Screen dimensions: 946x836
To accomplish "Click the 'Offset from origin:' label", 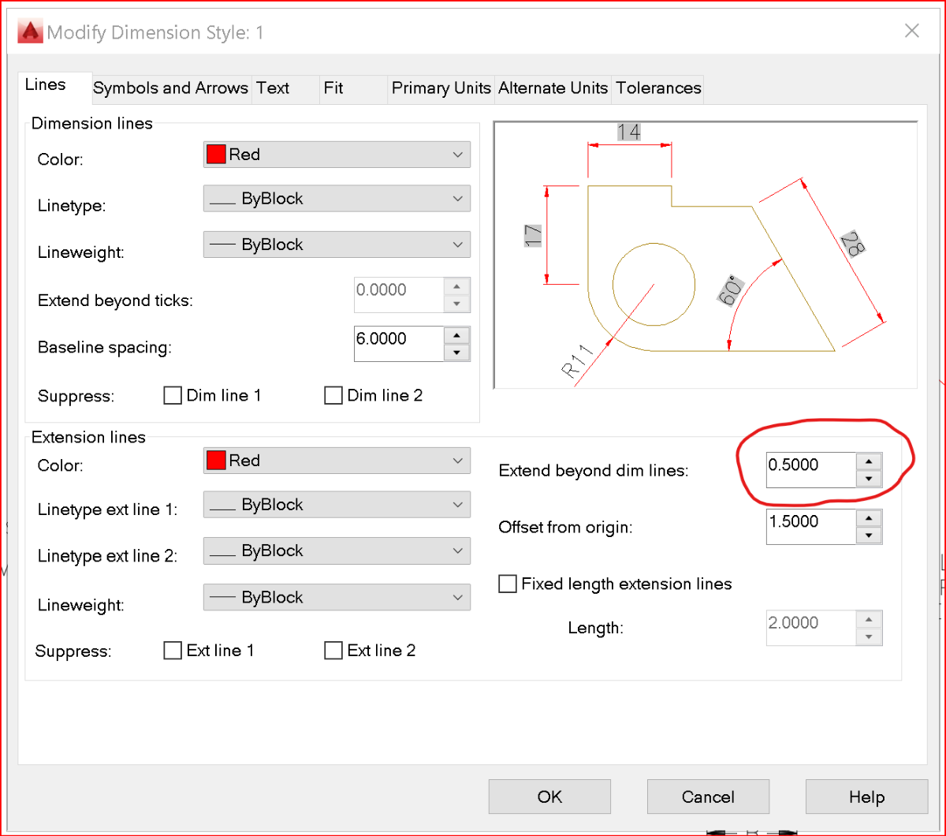I will tap(565, 528).
